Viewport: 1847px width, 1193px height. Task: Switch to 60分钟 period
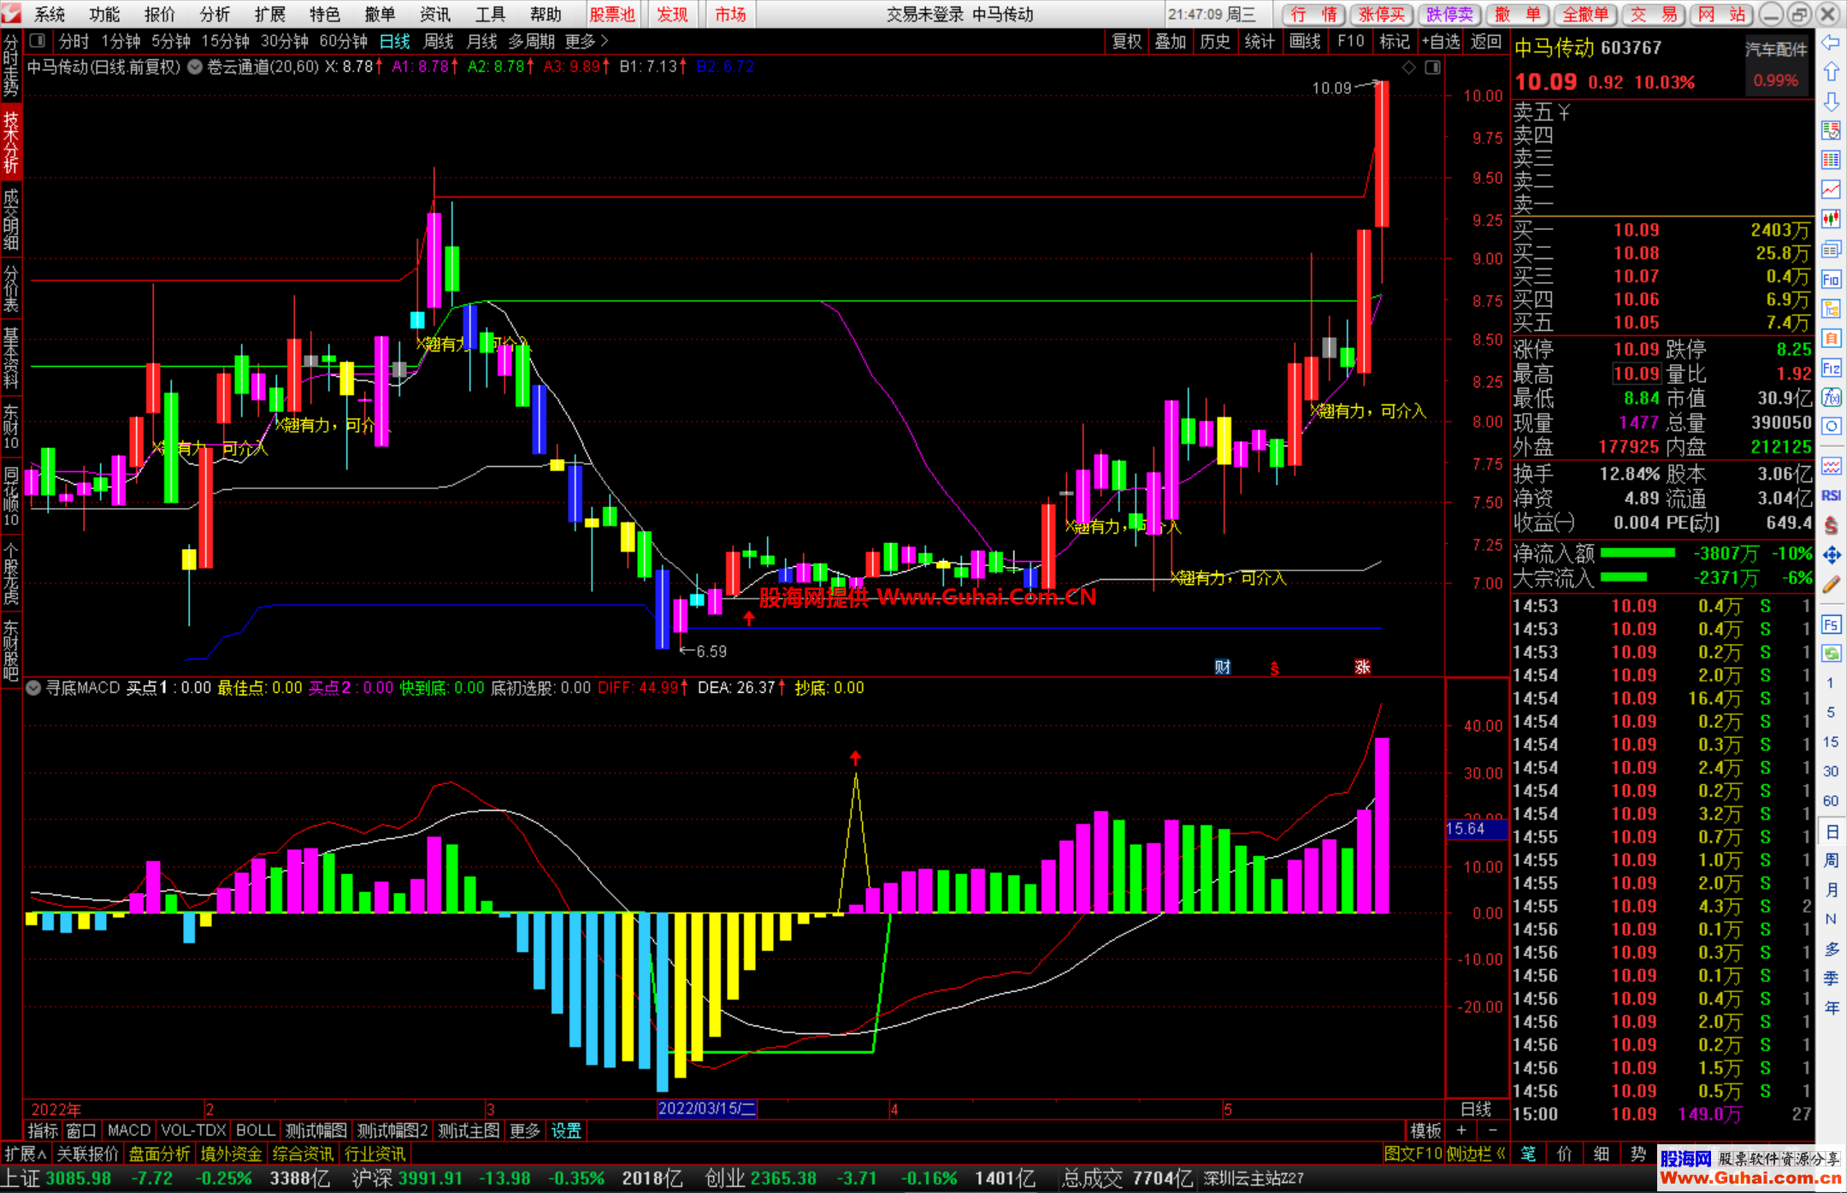click(x=344, y=41)
